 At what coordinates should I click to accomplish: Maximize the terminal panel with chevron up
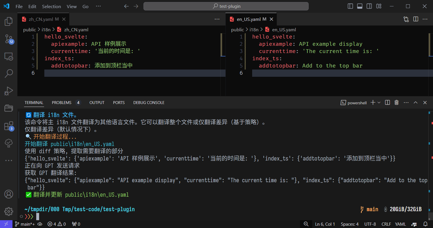point(415,103)
